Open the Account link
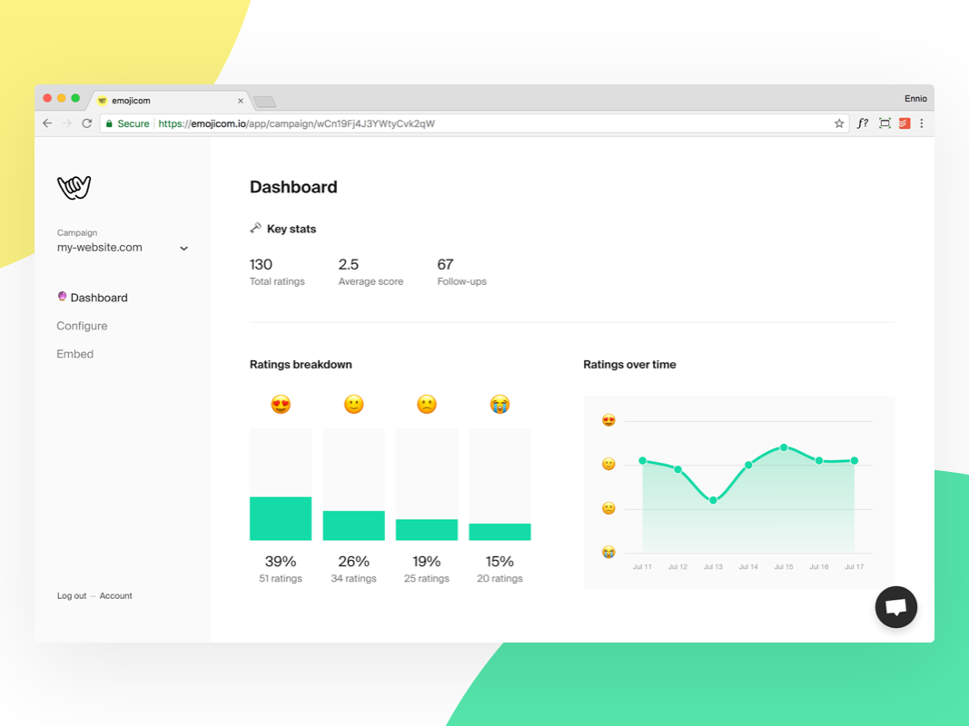Viewport: 969px width, 726px height. (x=115, y=595)
